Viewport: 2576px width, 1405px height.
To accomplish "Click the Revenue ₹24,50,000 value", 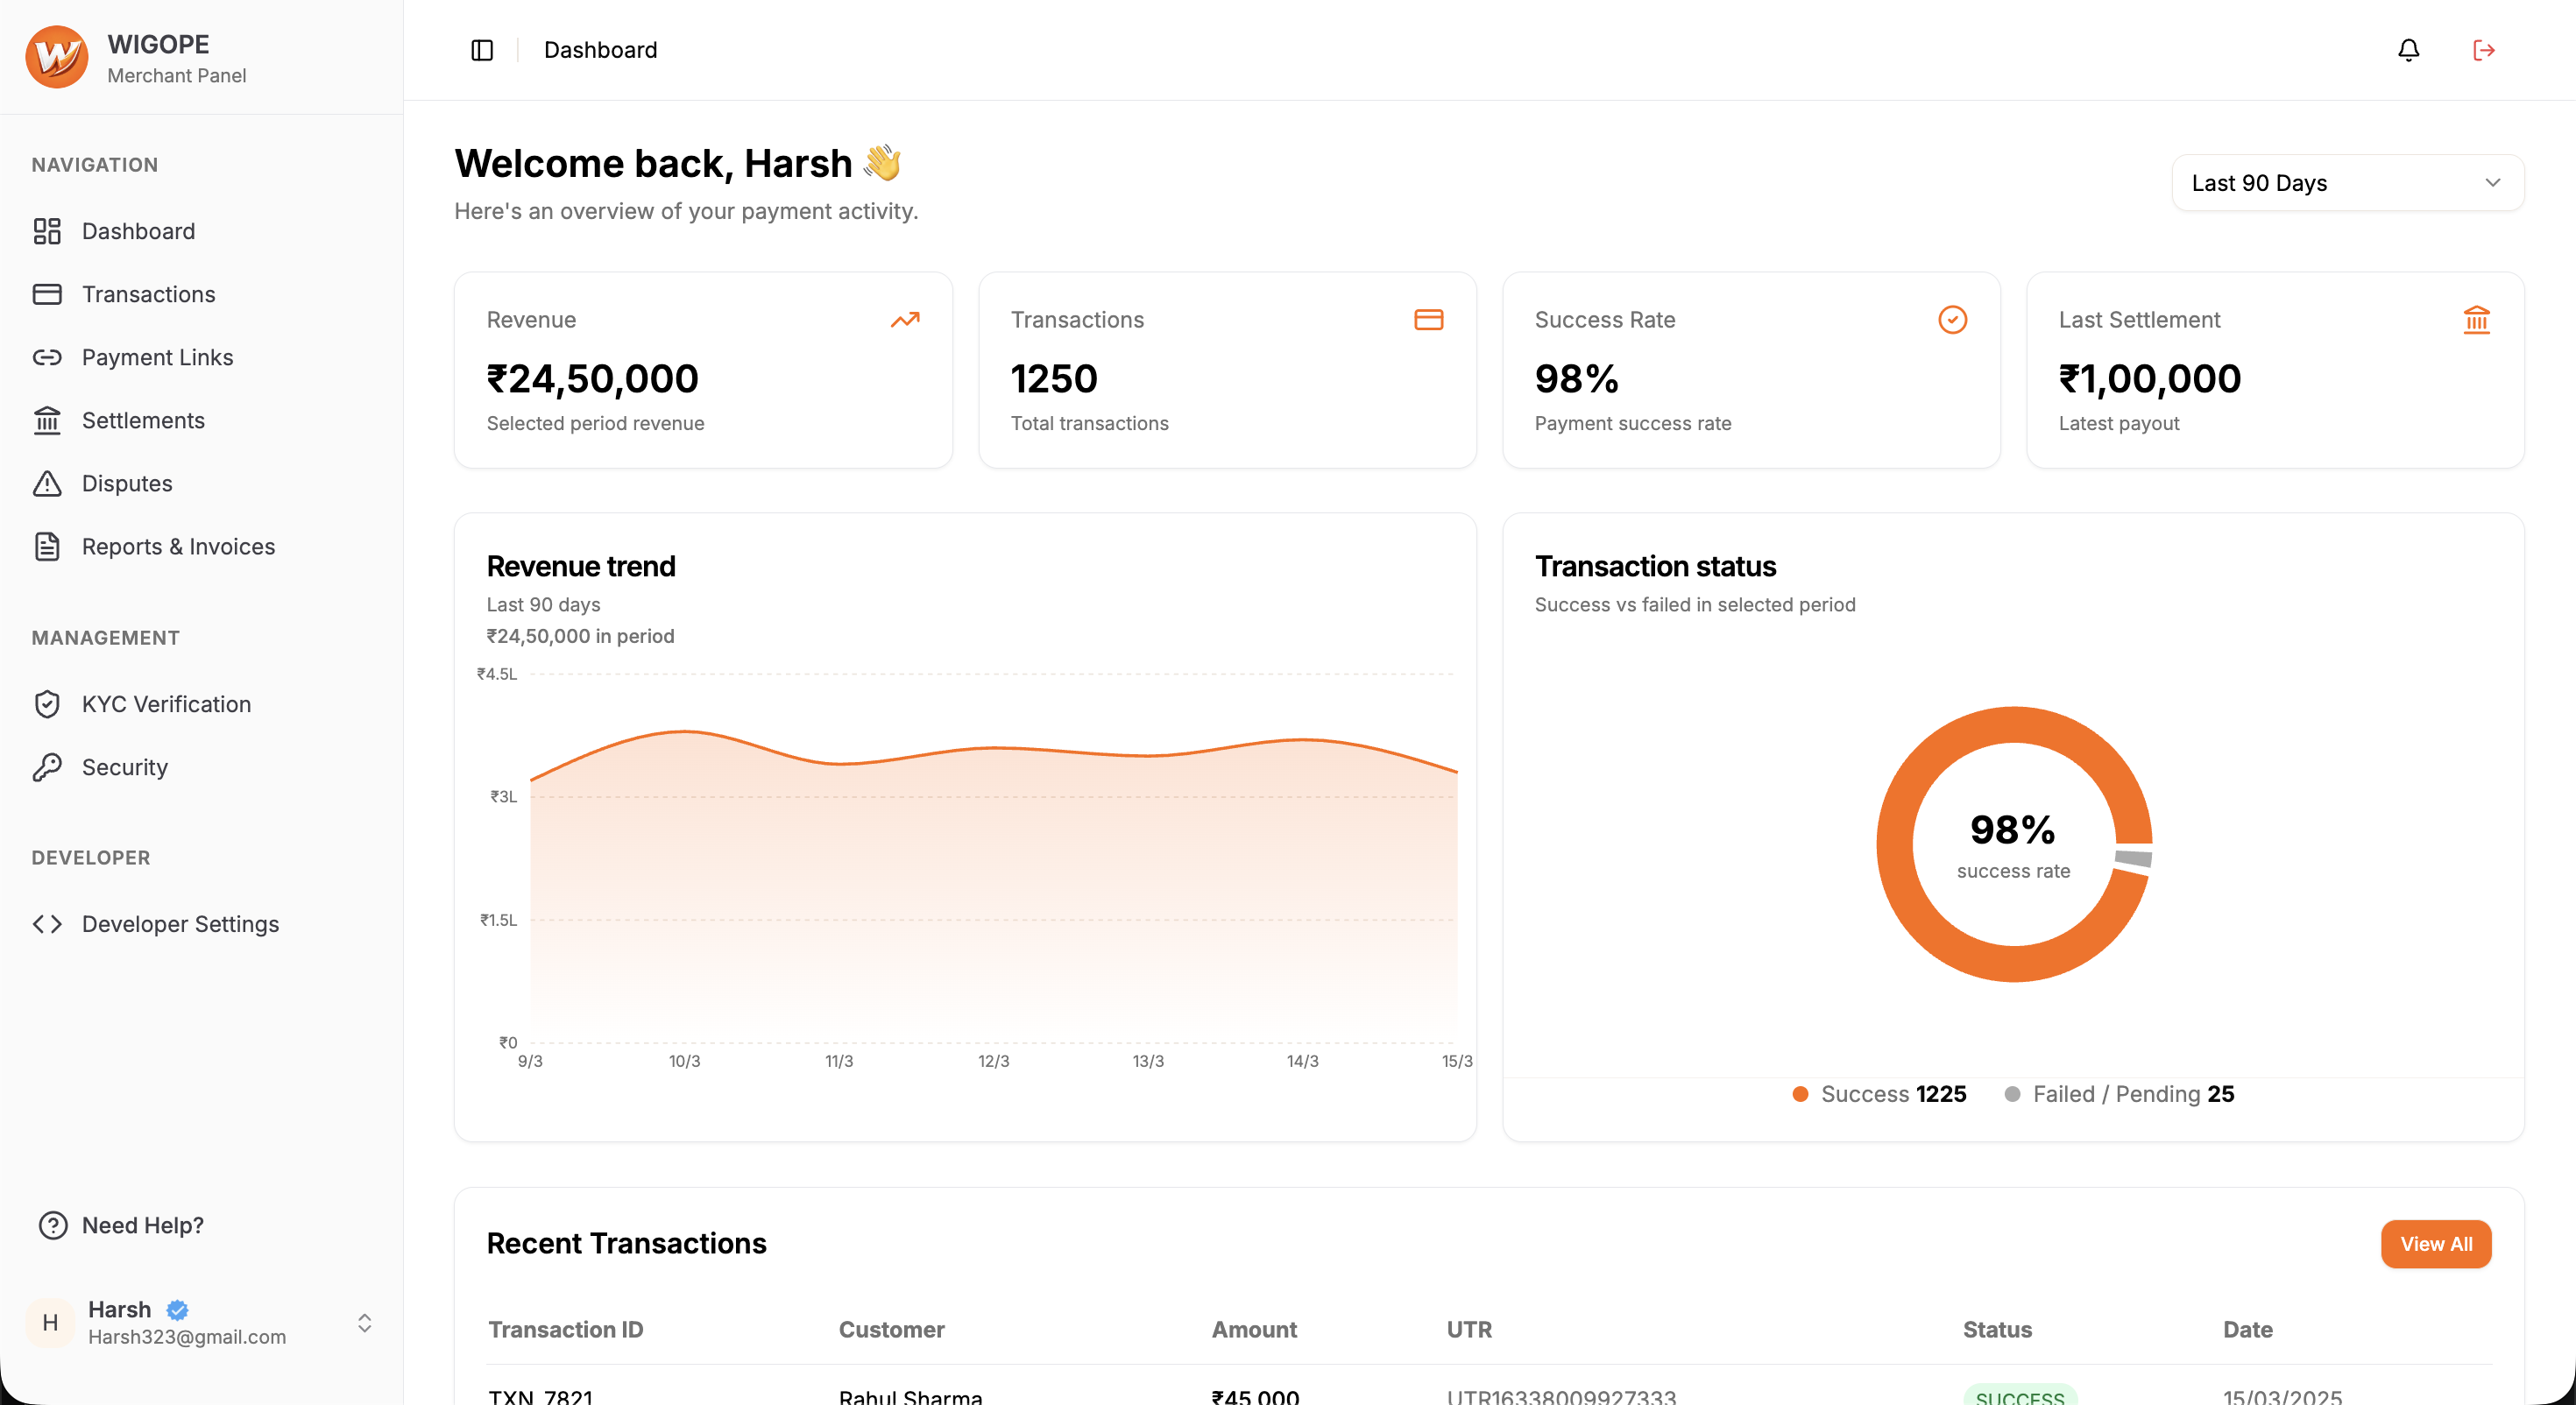I will tap(592, 378).
